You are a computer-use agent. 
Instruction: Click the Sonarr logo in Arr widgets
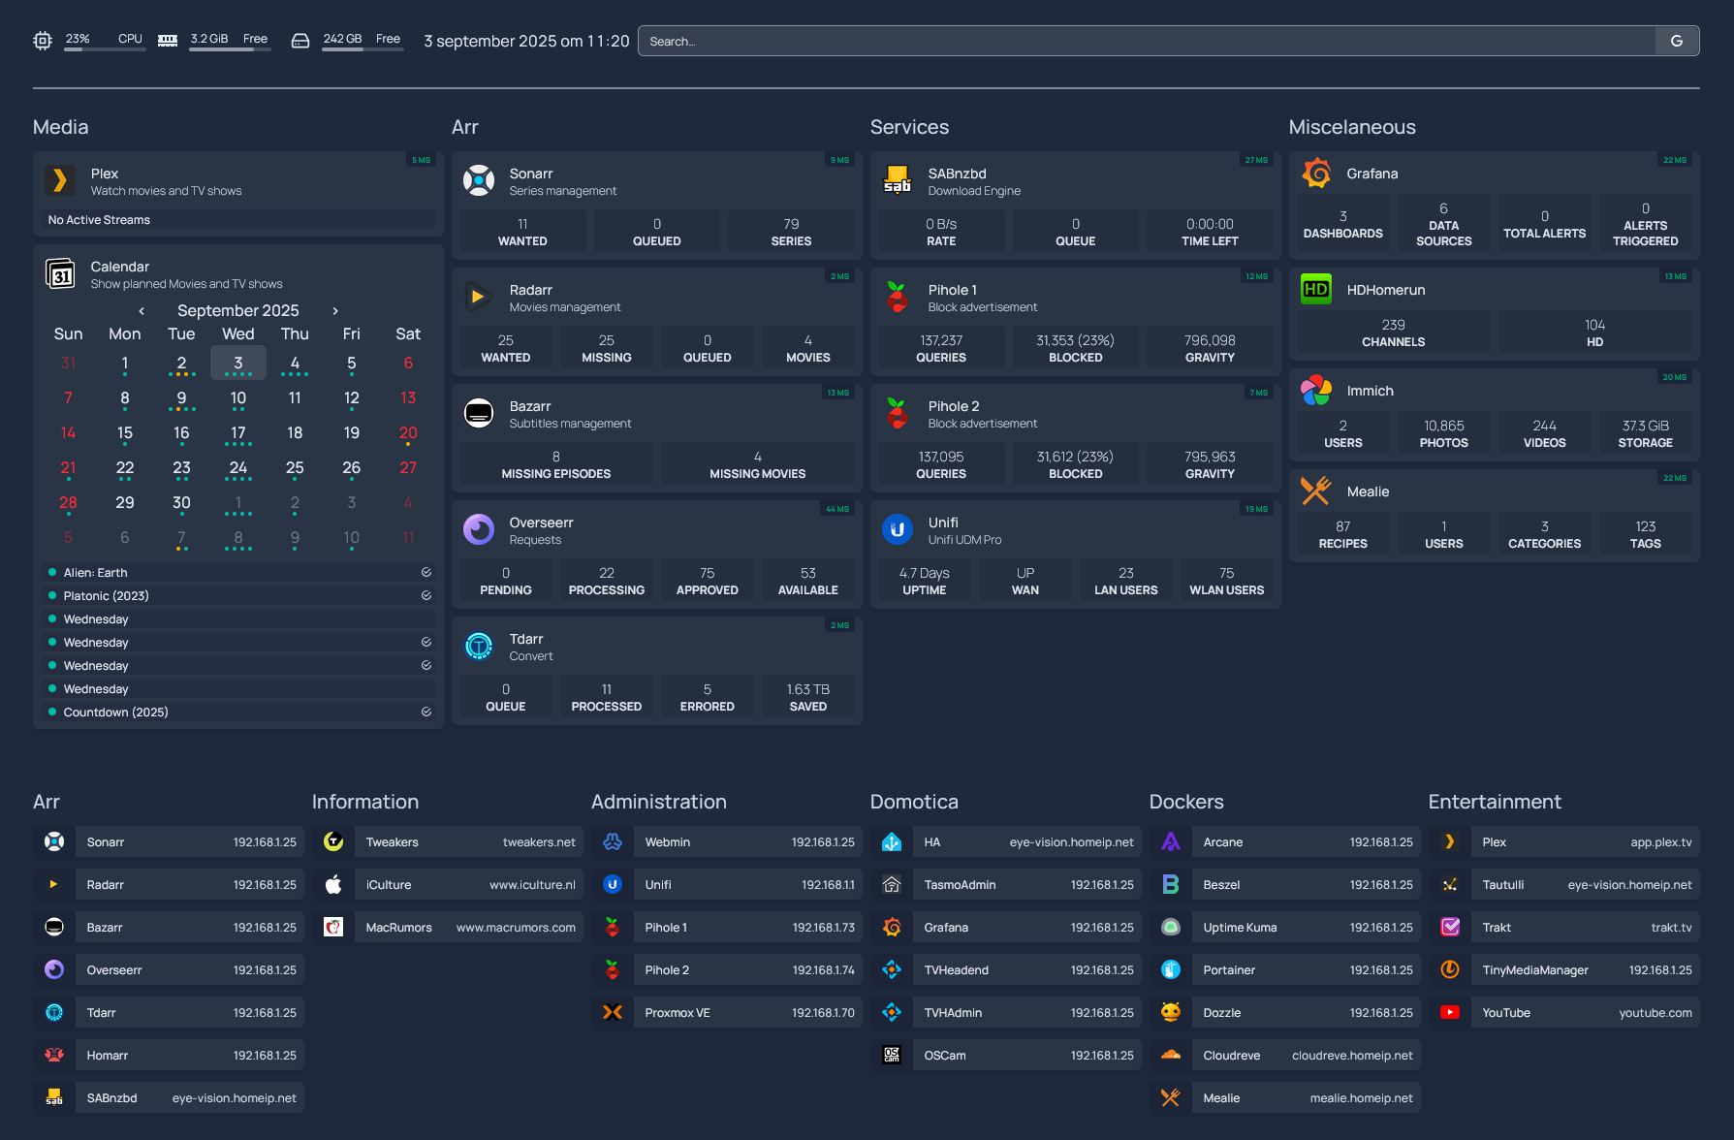click(x=479, y=180)
